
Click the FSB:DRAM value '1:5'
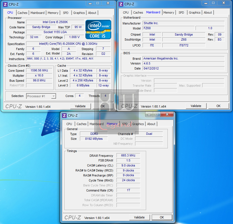click(x=128, y=160)
